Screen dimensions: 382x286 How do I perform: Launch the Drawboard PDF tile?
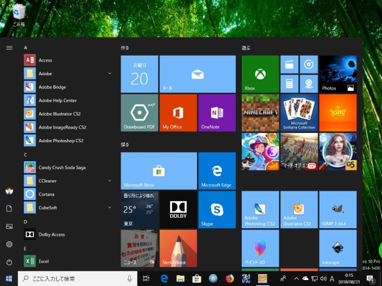[139, 113]
